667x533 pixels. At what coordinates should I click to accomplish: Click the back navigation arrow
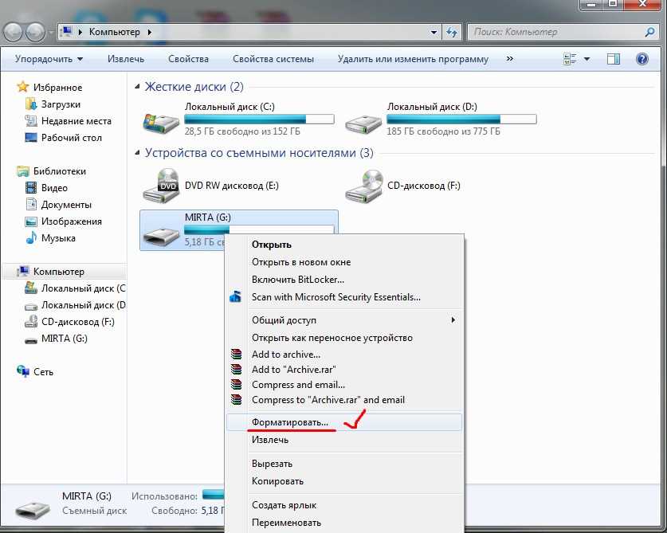tap(15, 32)
